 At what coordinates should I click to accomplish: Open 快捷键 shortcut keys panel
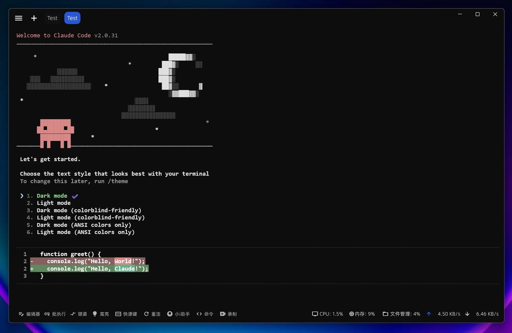126,314
